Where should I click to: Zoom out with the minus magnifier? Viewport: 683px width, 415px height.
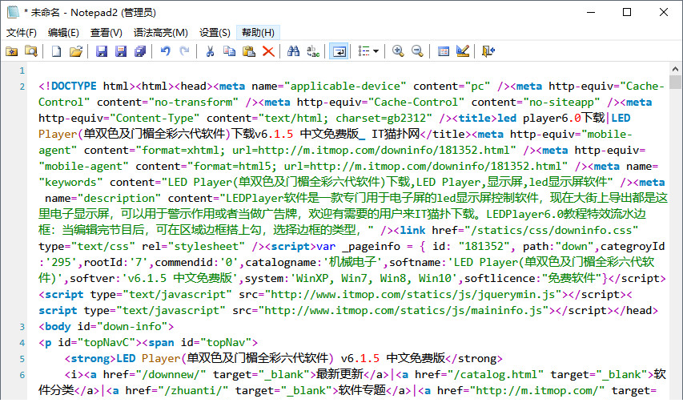417,51
